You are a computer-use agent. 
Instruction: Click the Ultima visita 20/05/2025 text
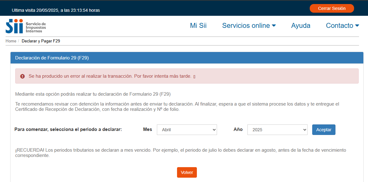56,10
